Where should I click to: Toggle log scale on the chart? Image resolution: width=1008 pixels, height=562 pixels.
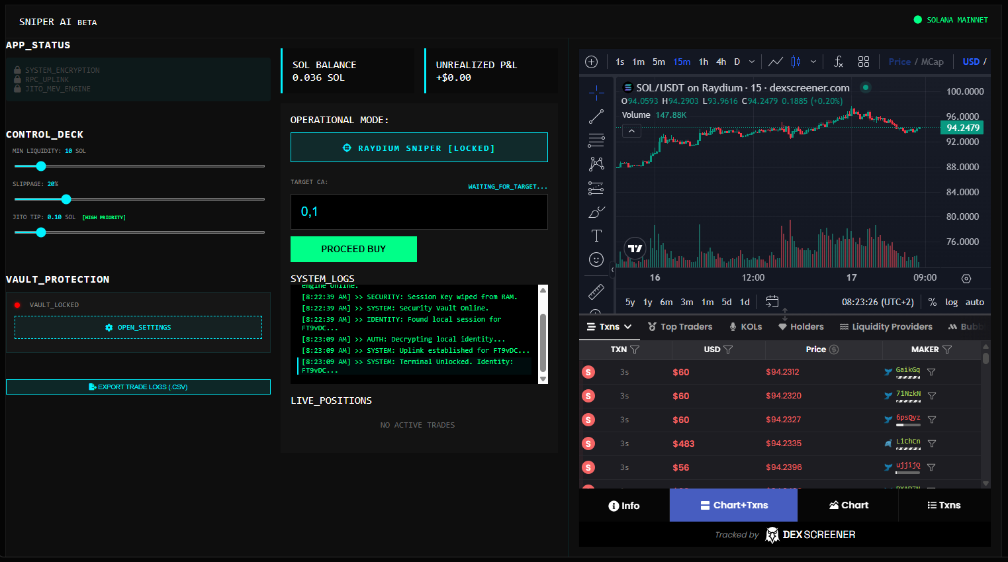click(951, 302)
